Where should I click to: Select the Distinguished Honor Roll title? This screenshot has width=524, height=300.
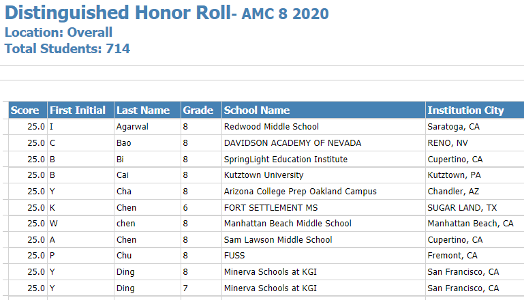[118, 13]
